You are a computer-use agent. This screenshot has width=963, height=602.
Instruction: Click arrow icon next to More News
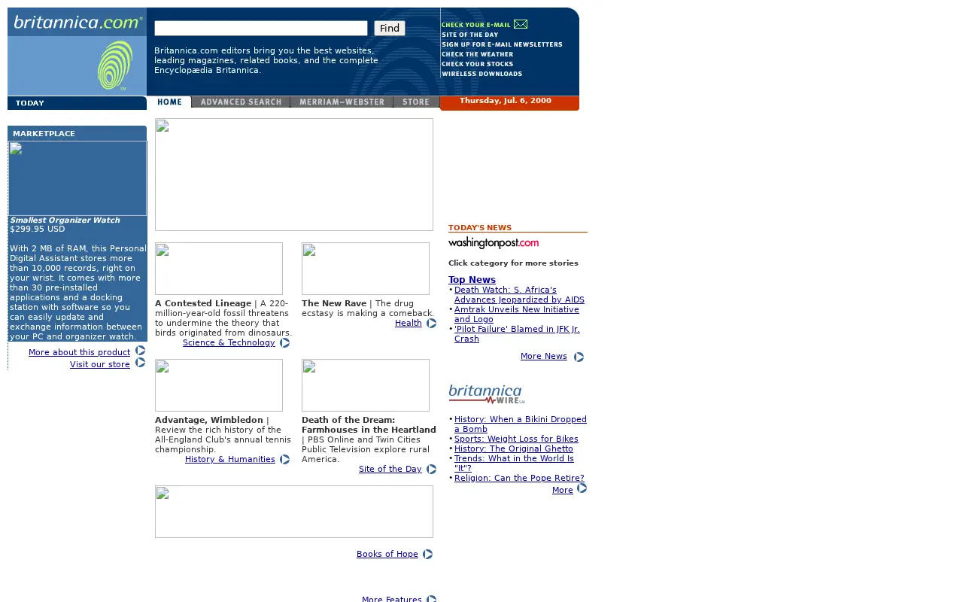pyautogui.click(x=579, y=357)
